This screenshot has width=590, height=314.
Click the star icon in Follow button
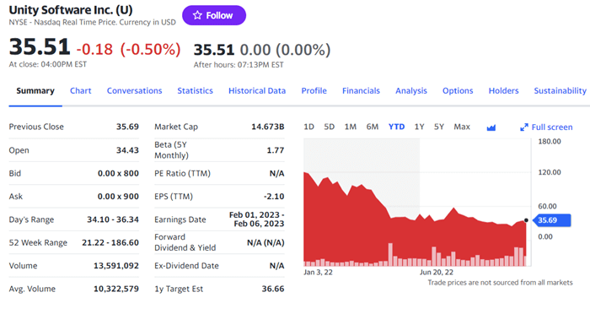pyautogui.click(x=197, y=15)
